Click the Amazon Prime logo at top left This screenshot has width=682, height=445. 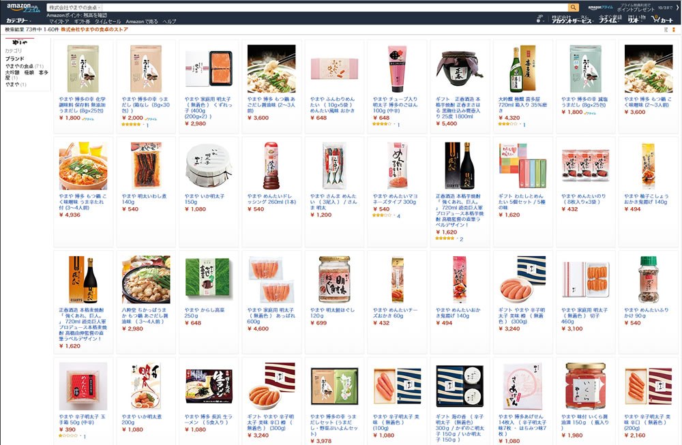click(x=23, y=7)
